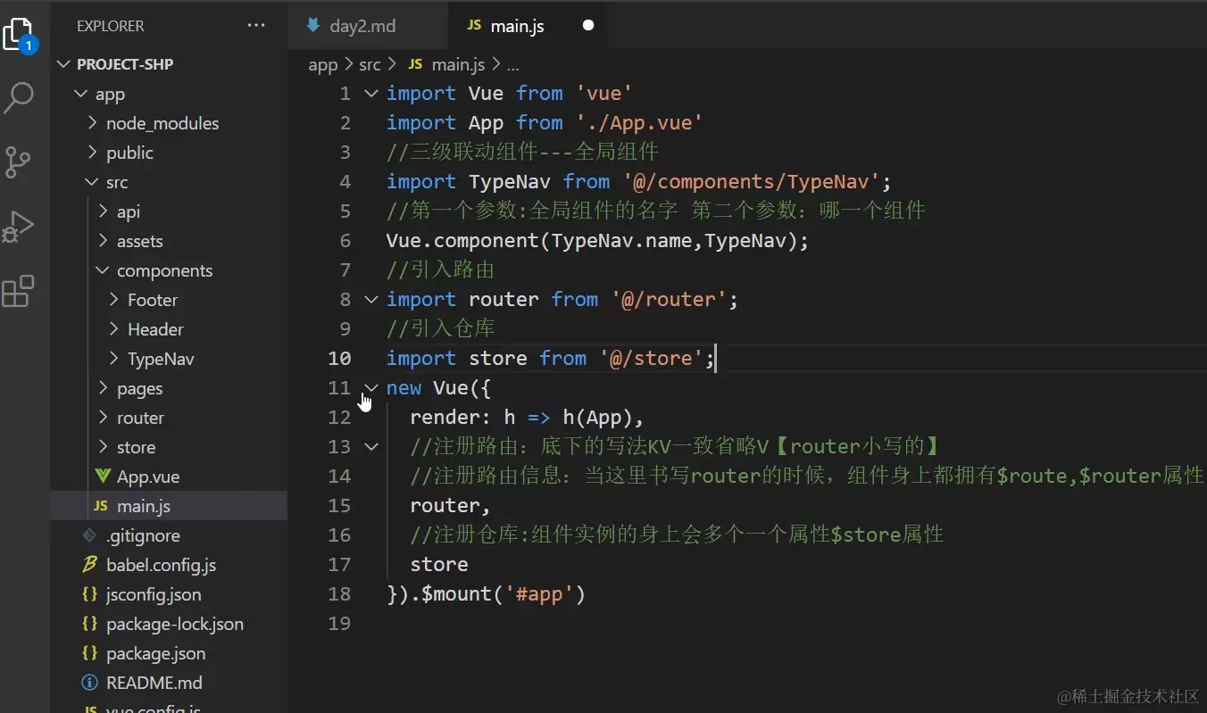Collapse the app folder chevron
The width and height of the screenshot is (1207, 713).
[80, 94]
